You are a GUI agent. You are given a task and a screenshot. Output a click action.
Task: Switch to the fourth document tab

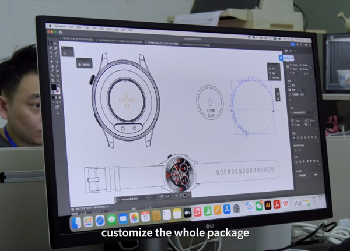click(x=197, y=45)
